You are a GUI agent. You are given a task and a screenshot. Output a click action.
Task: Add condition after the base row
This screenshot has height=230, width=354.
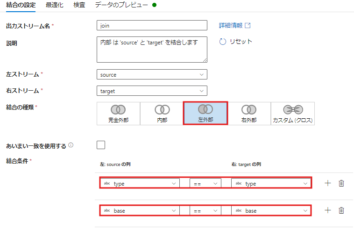point(327,210)
